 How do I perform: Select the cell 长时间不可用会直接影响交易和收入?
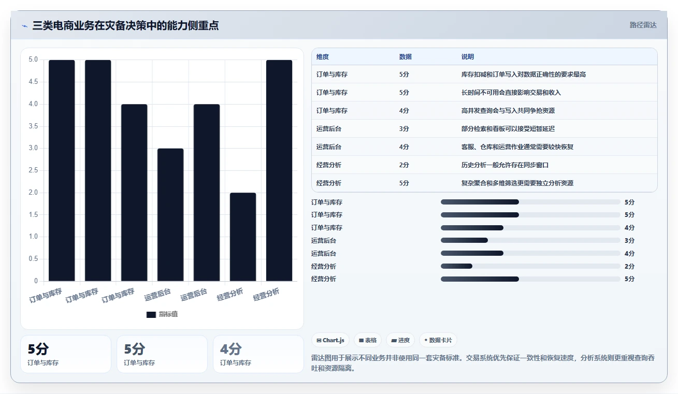(x=511, y=93)
